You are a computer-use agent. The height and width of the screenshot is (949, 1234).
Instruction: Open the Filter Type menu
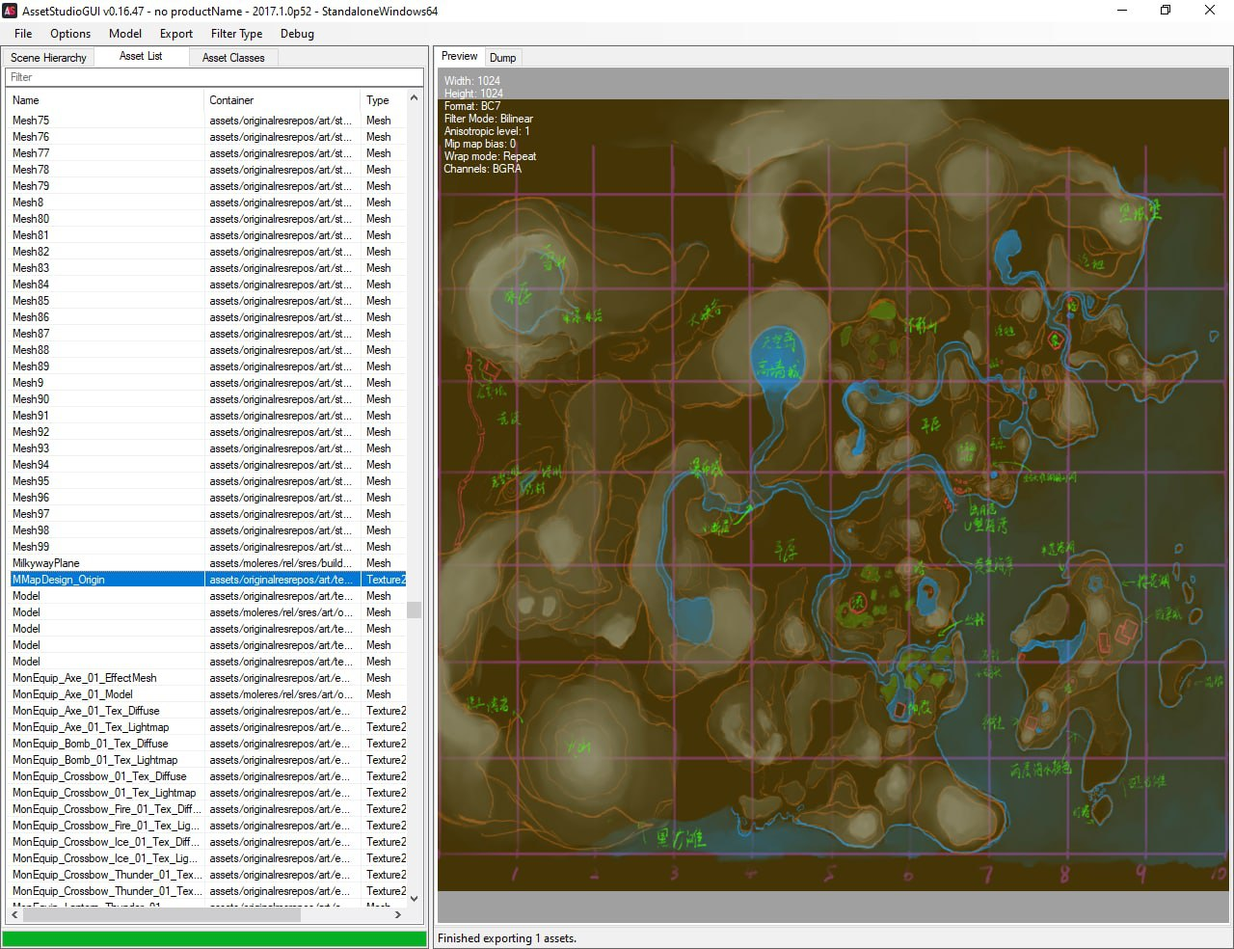pyautogui.click(x=236, y=34)
